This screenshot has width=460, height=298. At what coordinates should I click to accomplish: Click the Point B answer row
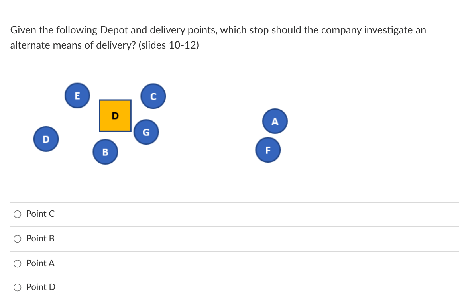point(159,239)
